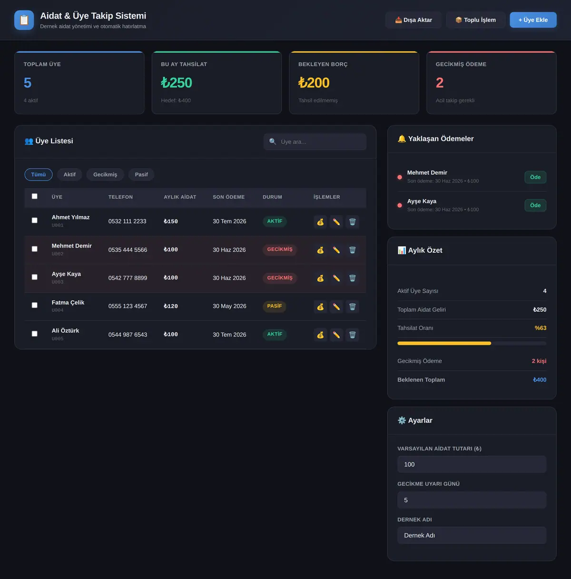Screen dimensions: 571x579
Task: Click Öde for Mehmet Demir's upcoming payment
Action: 535,177
